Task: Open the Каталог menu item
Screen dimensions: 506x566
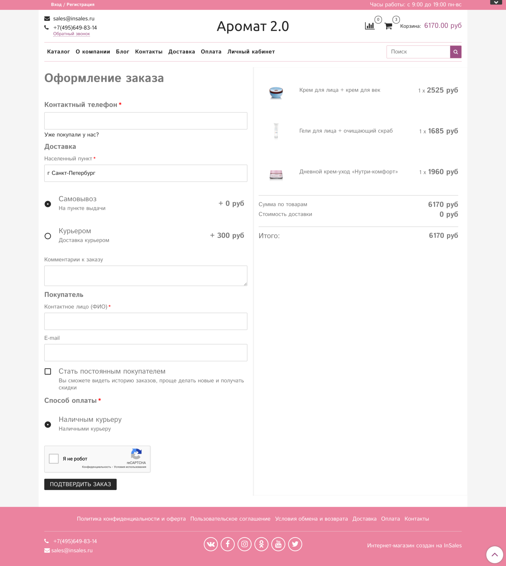Action: [x=59, y=52]
